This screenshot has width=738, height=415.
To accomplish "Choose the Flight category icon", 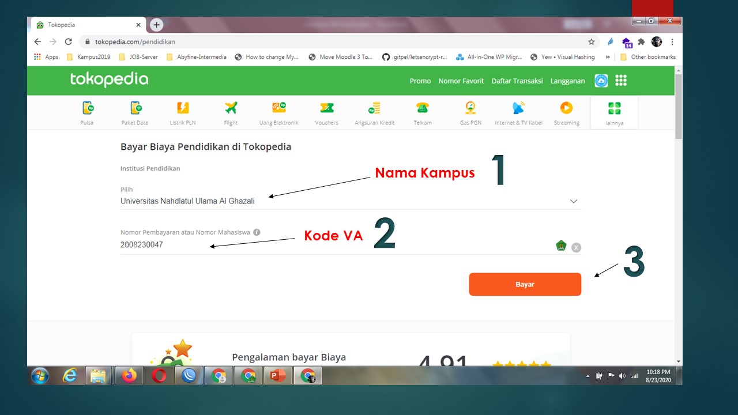I will [x=231, y=108].
